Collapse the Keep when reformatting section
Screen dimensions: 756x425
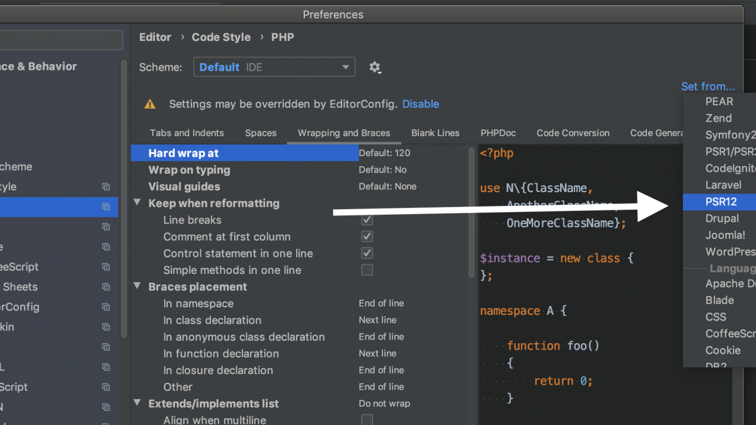137,203
